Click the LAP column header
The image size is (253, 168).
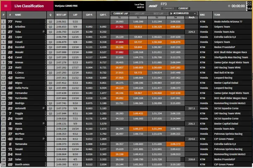coord(75,15)
